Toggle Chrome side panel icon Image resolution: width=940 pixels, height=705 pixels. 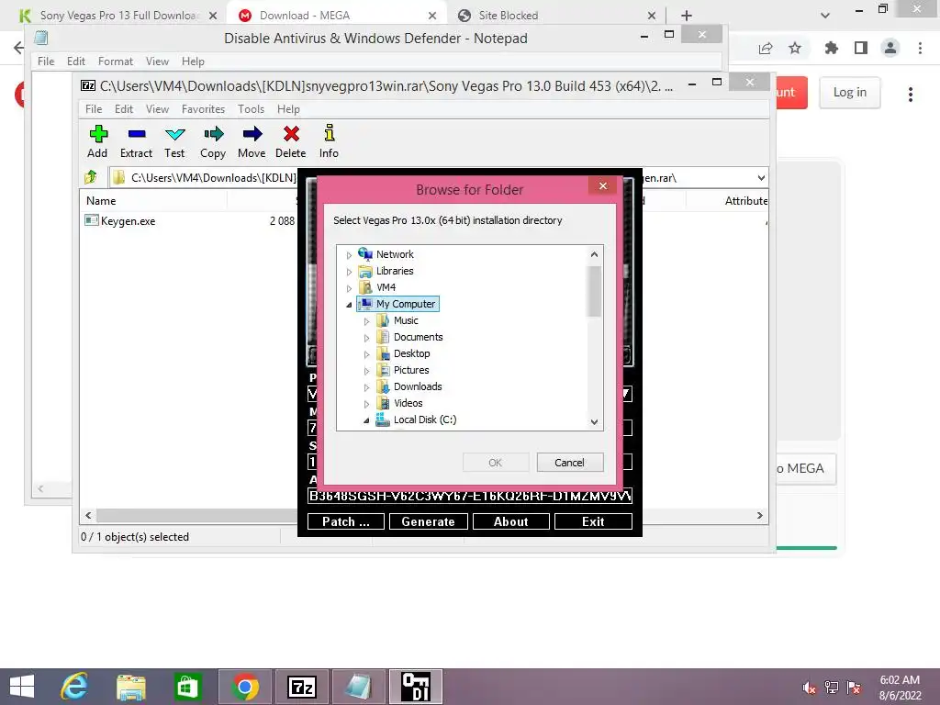tap(861, 48)
